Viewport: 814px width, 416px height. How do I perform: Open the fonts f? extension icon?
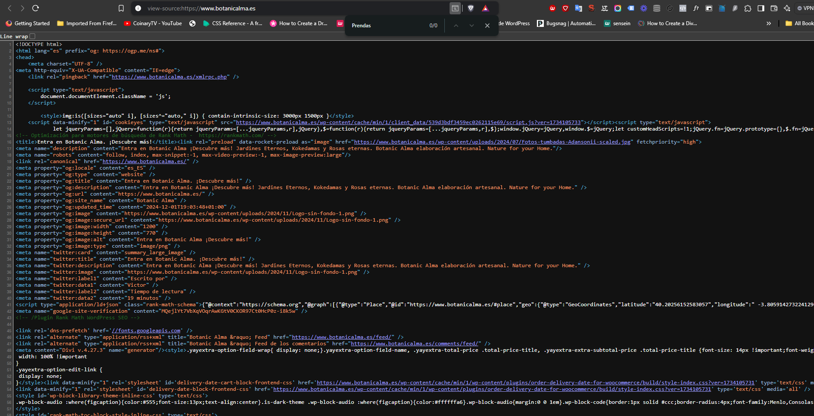point(696,8)
